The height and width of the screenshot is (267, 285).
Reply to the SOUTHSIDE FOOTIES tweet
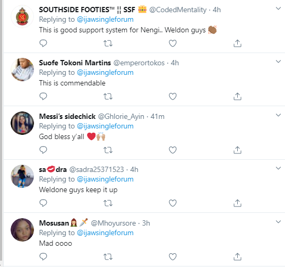pyautogui.click(x=43, y=43)
